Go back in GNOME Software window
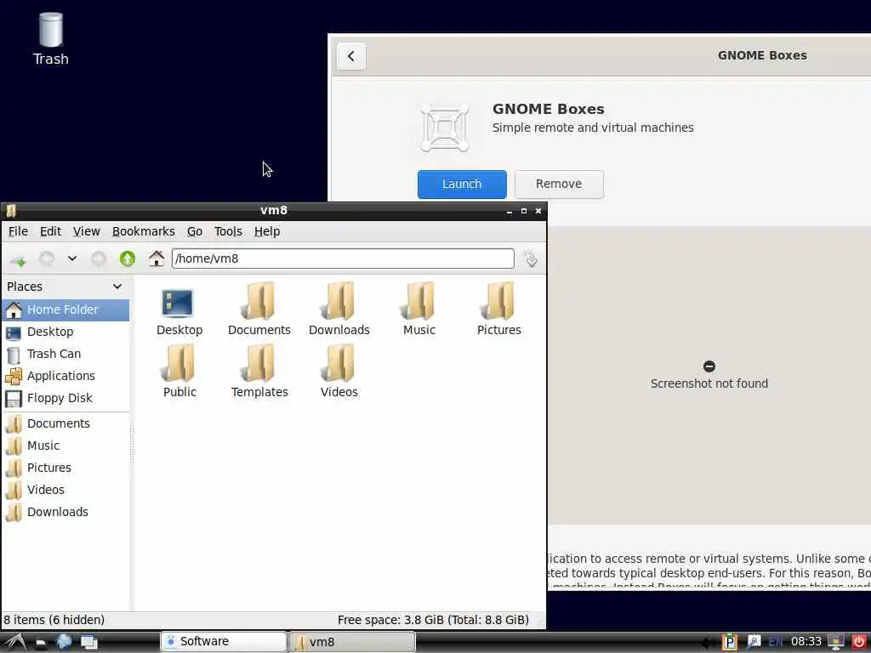Image resolution: width=871 pixels, height=653 pixels. [351, 56]
